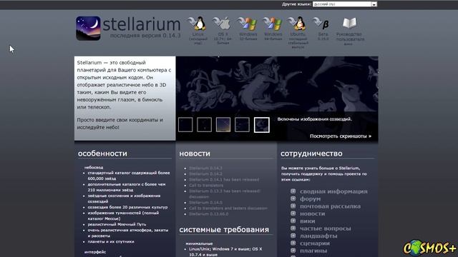This screenshot has height=257, width=458.
Task: Open the user guide book icon
Action: 349,24
